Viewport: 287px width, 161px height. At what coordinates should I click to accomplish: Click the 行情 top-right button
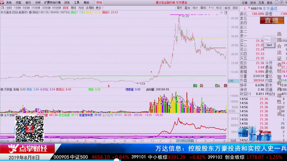[x=245, y=3]
